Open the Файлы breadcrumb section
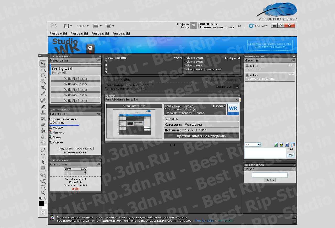Viewport: 335px width, 228px height. tap(126, 80)
